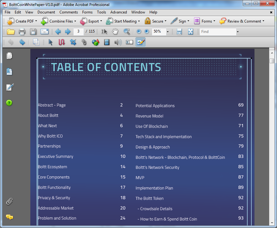Open the Pages navigation panel
The image size is (277, 228).
(9, 56)
